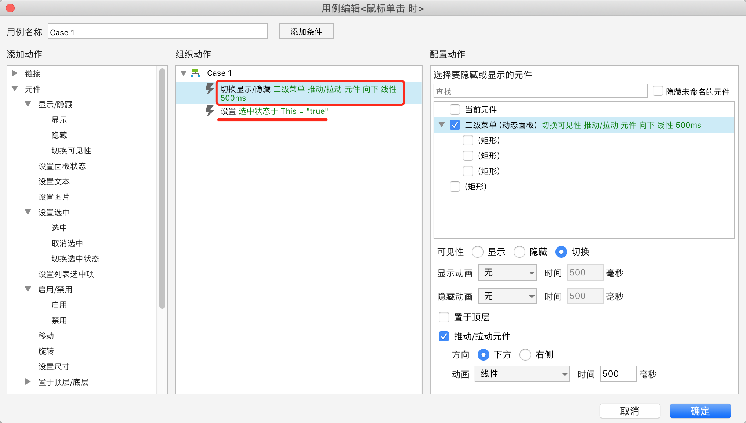Image resolution: width=746 pixels, height=423 pixels.
Task: Click lightning icon of 设置 选中状态 action
Action: click(x=210, y=111)
